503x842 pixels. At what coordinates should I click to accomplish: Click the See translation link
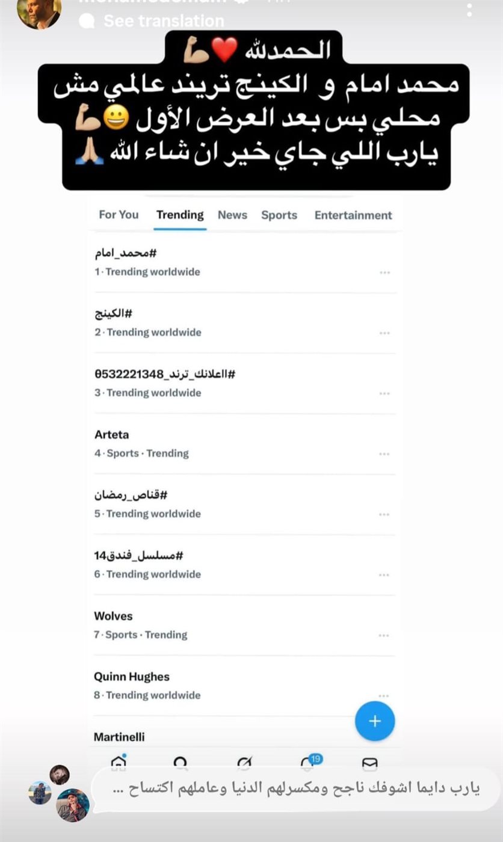[164, 21]
